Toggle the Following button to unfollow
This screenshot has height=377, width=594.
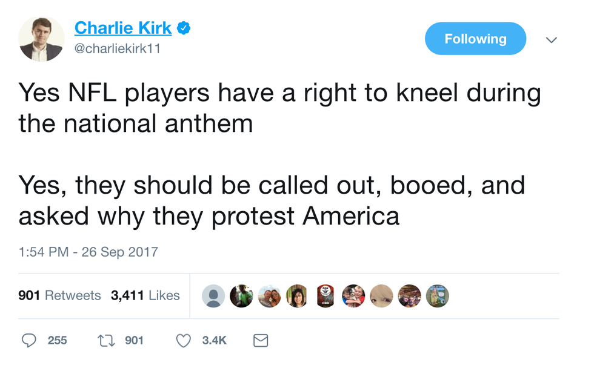pos(475,39)
